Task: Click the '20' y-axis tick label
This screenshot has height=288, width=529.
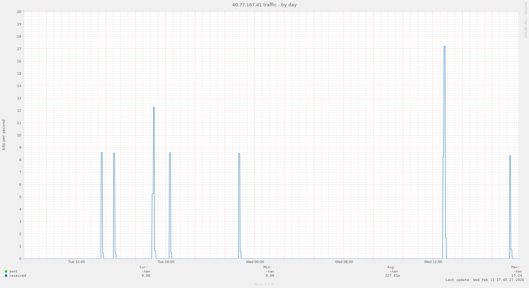Action: [x=19, y=12]
